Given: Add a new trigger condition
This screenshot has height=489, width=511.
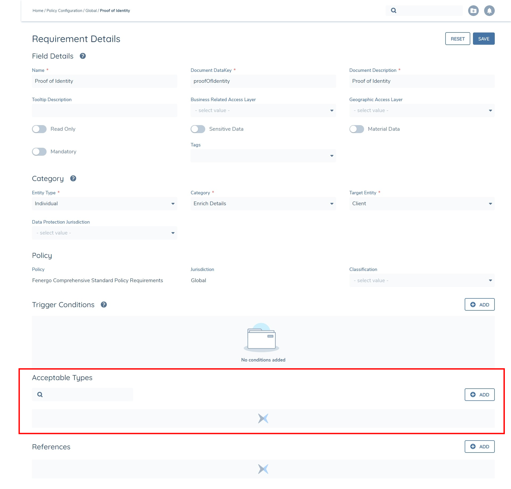Looking at the screenshot, I should point(479,305).
